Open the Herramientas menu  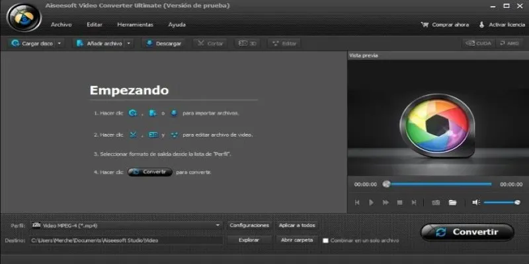click(x=135, y=24)
